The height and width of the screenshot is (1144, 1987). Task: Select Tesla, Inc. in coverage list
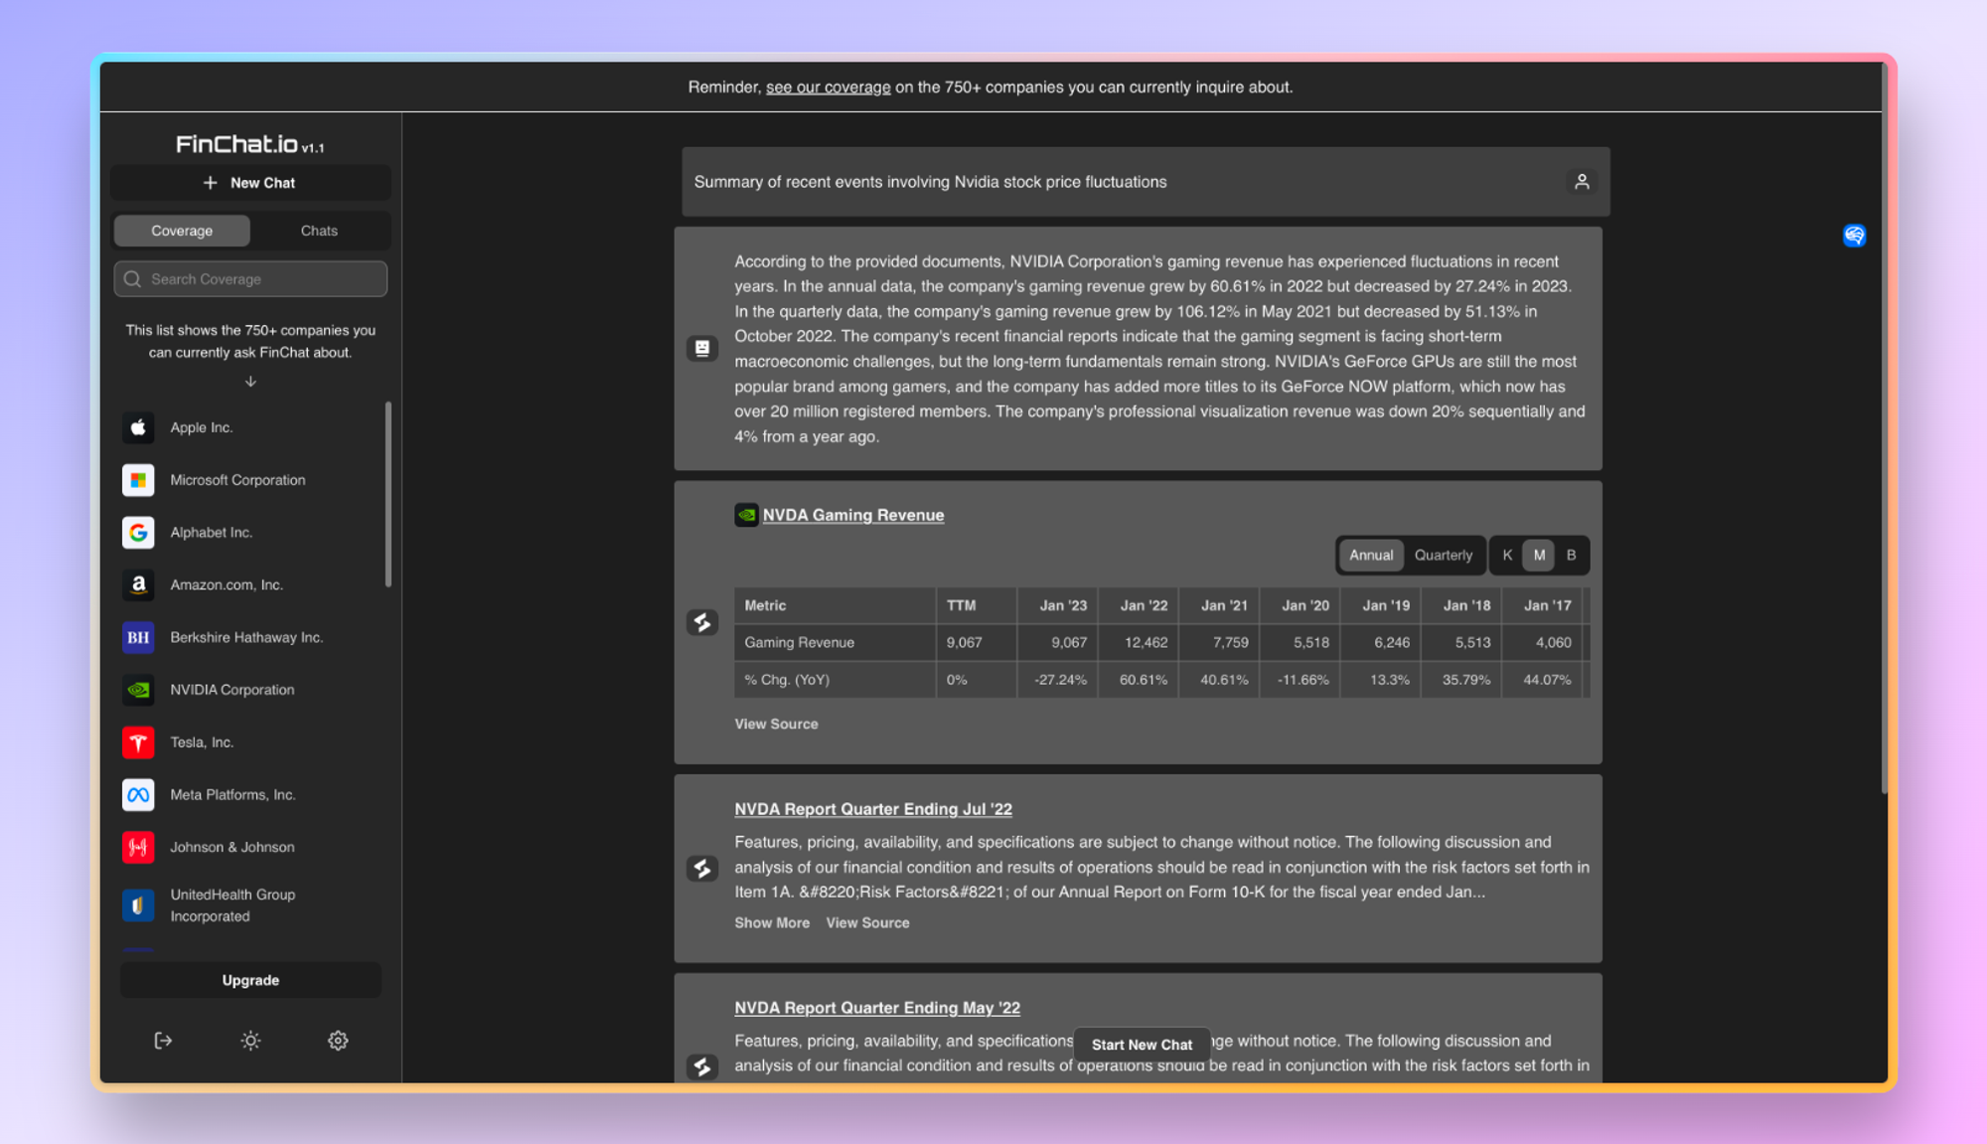tap(250, 742)
